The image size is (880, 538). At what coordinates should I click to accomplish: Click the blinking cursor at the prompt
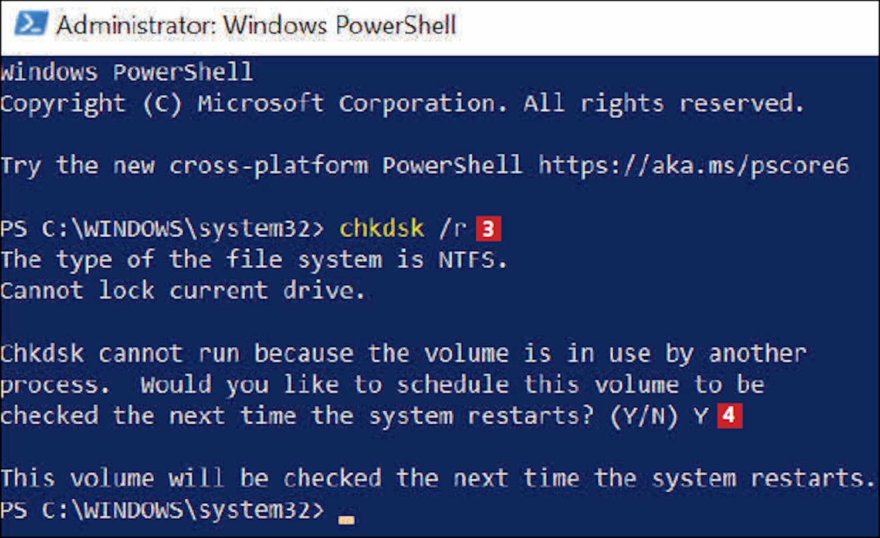[346, 519]
